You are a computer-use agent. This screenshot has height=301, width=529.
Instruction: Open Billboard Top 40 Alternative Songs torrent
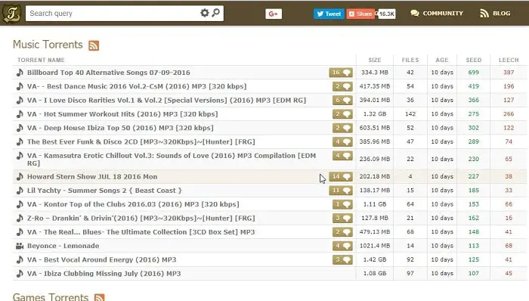[108, 73]
